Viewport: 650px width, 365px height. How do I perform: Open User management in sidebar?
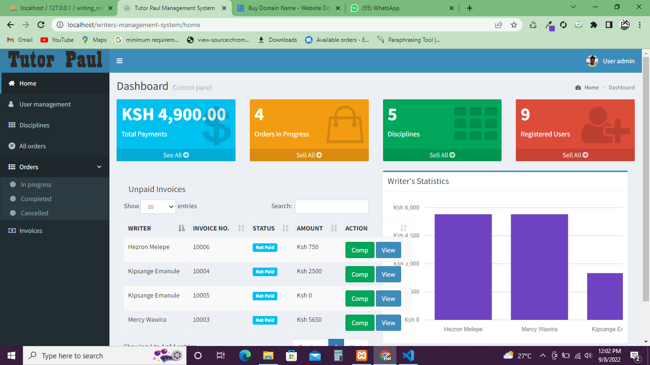pyautogui.click(x=55, y=104)
